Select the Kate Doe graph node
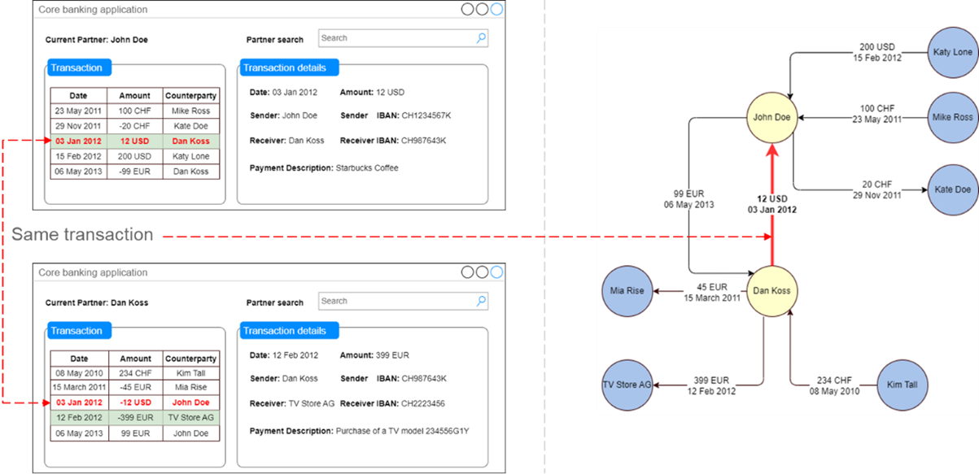Screen dimensions: 979x474 tap(952, 189)
